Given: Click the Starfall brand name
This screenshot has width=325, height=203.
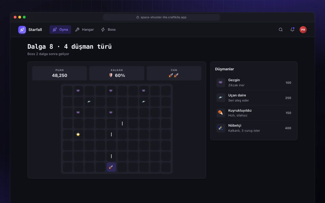Looking at the screenshot, I should coord(35,30).
